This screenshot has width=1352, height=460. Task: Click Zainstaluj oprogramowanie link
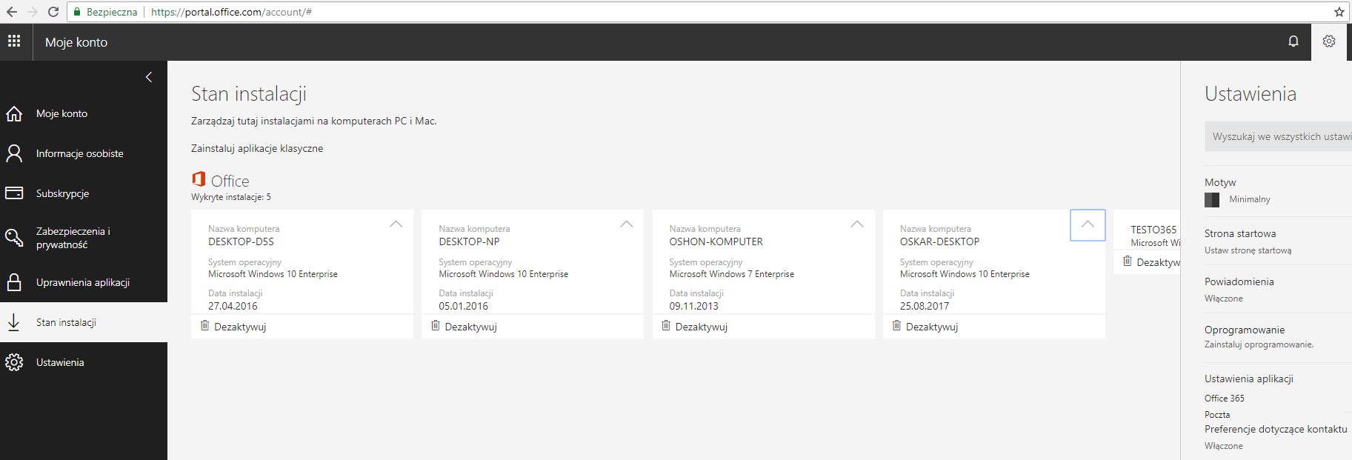point(1259,344)
